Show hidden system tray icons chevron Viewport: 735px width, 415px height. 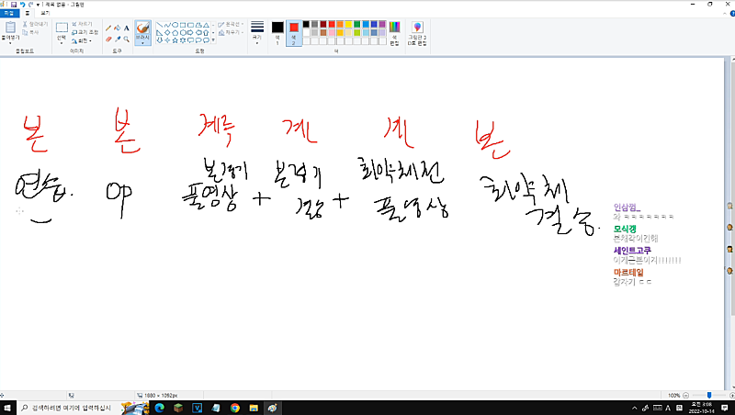coord(635,408)
